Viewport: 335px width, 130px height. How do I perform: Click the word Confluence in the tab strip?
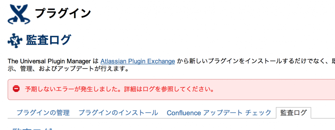click(184, 112)
